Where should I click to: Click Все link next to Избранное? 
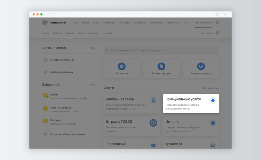click(x=93, y=85)
